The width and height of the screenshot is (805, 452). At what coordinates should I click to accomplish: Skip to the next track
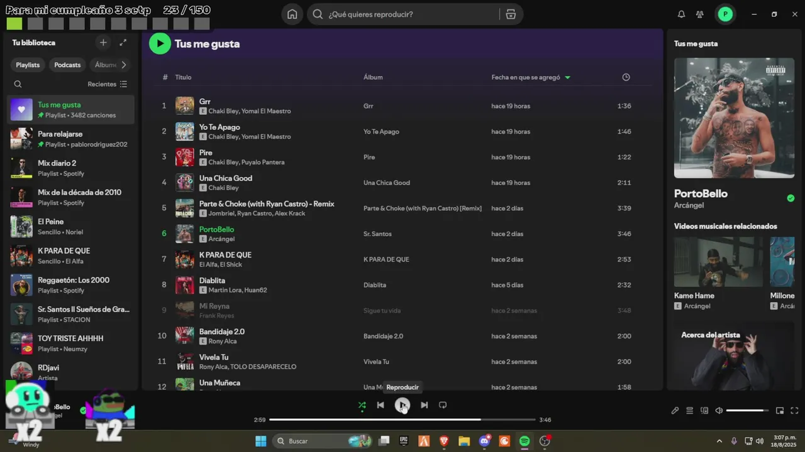tap(424, 405)
